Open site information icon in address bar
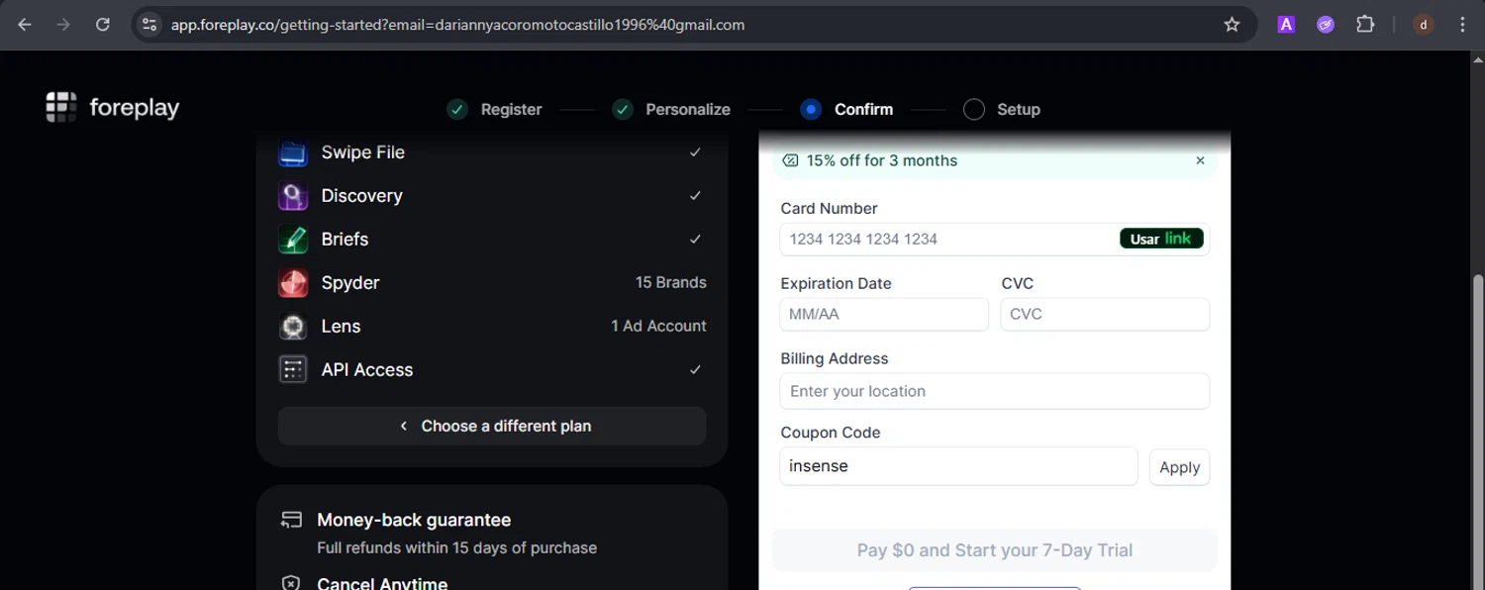 pos(149,25)
